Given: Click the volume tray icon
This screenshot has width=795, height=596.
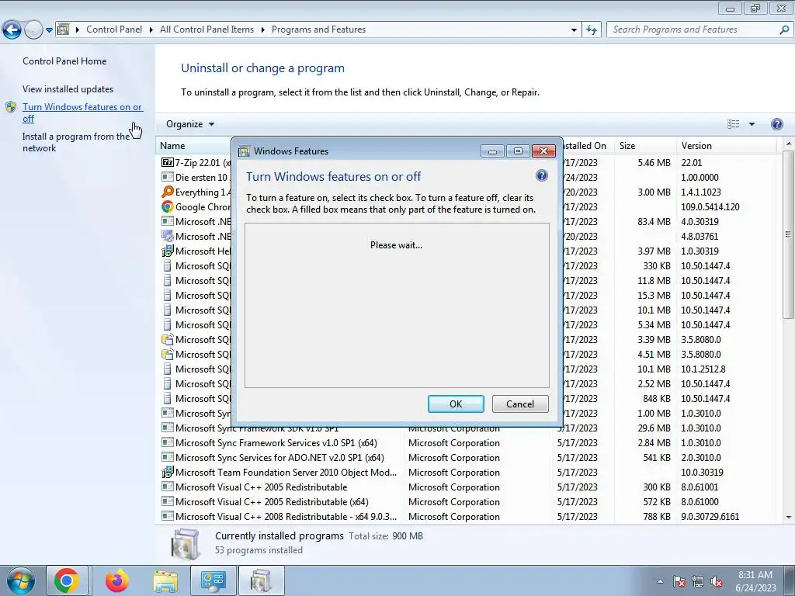Looking at the screenshot, I should pyautogui.click(x=717, y=581).
